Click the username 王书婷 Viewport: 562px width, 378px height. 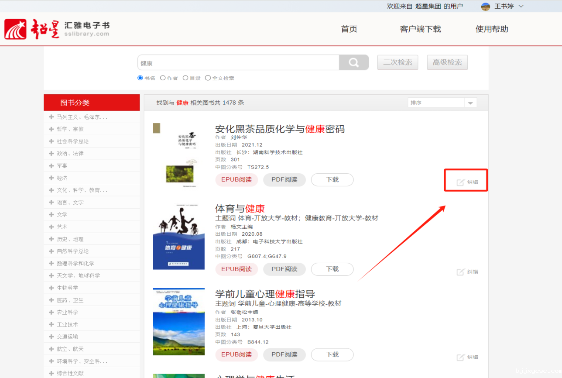pos(504,7)
